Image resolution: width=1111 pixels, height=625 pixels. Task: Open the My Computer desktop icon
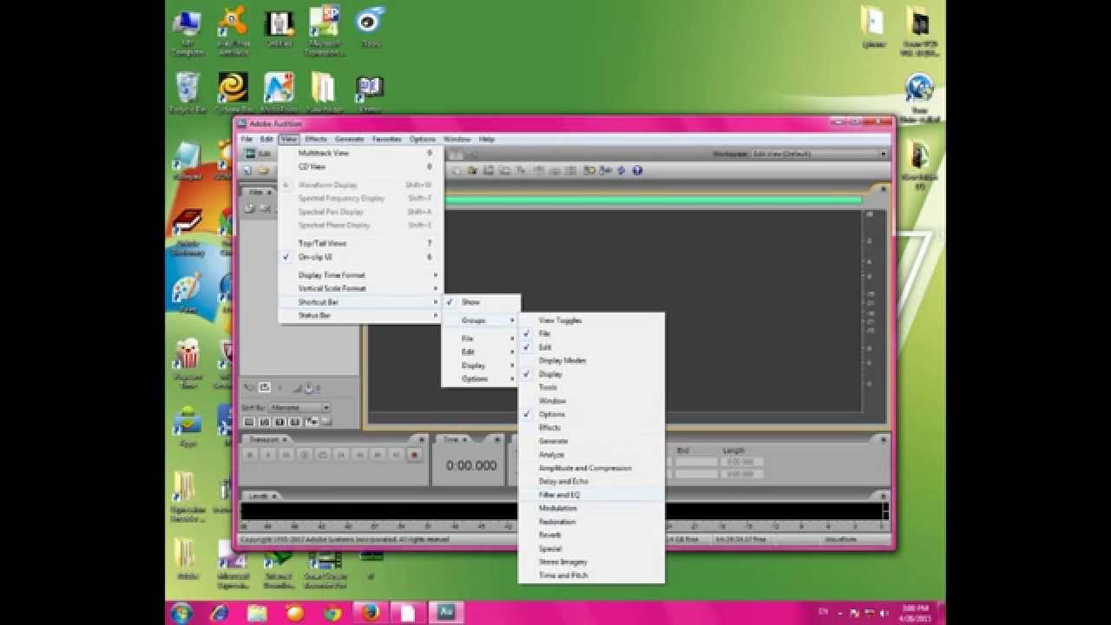(x=187, y=31)
